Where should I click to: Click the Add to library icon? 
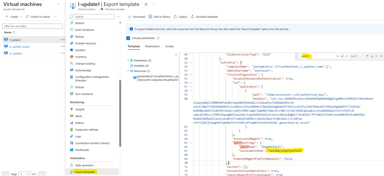pos(150,16)
